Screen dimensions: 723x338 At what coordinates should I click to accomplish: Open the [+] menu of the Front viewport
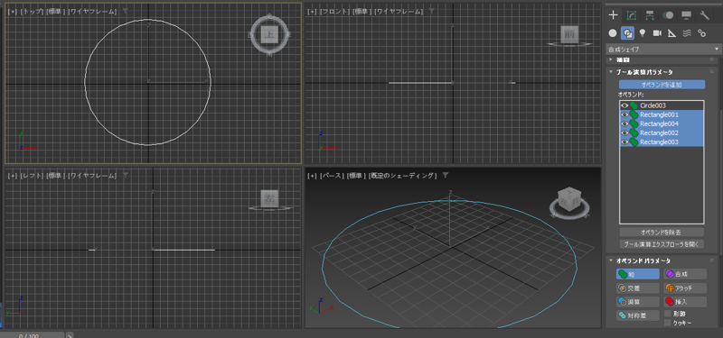point(313,11)
